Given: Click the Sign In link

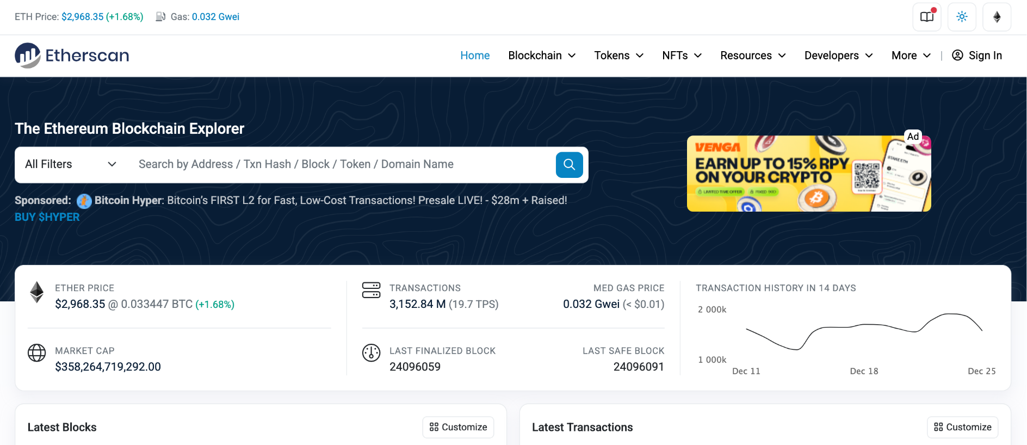Looking at the screenshot, I should [977, 55].
